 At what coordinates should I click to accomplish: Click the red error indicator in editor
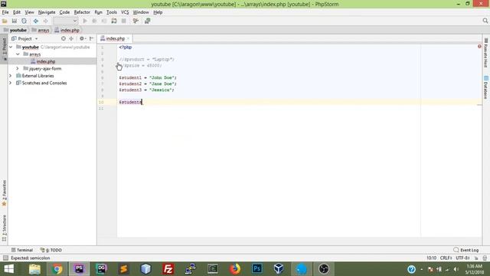click(479, 46)
